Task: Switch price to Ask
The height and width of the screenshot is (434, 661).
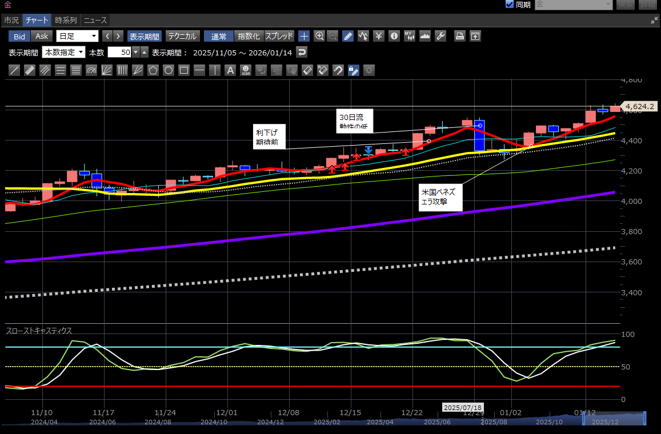Action: tap(42, 36)
